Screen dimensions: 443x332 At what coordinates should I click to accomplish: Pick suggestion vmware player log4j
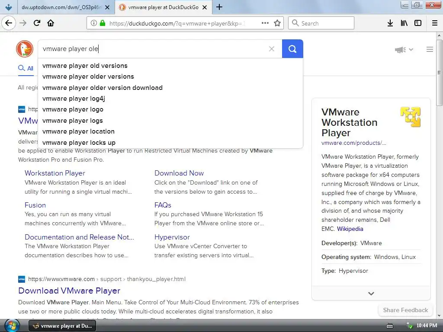coord(170,99)
